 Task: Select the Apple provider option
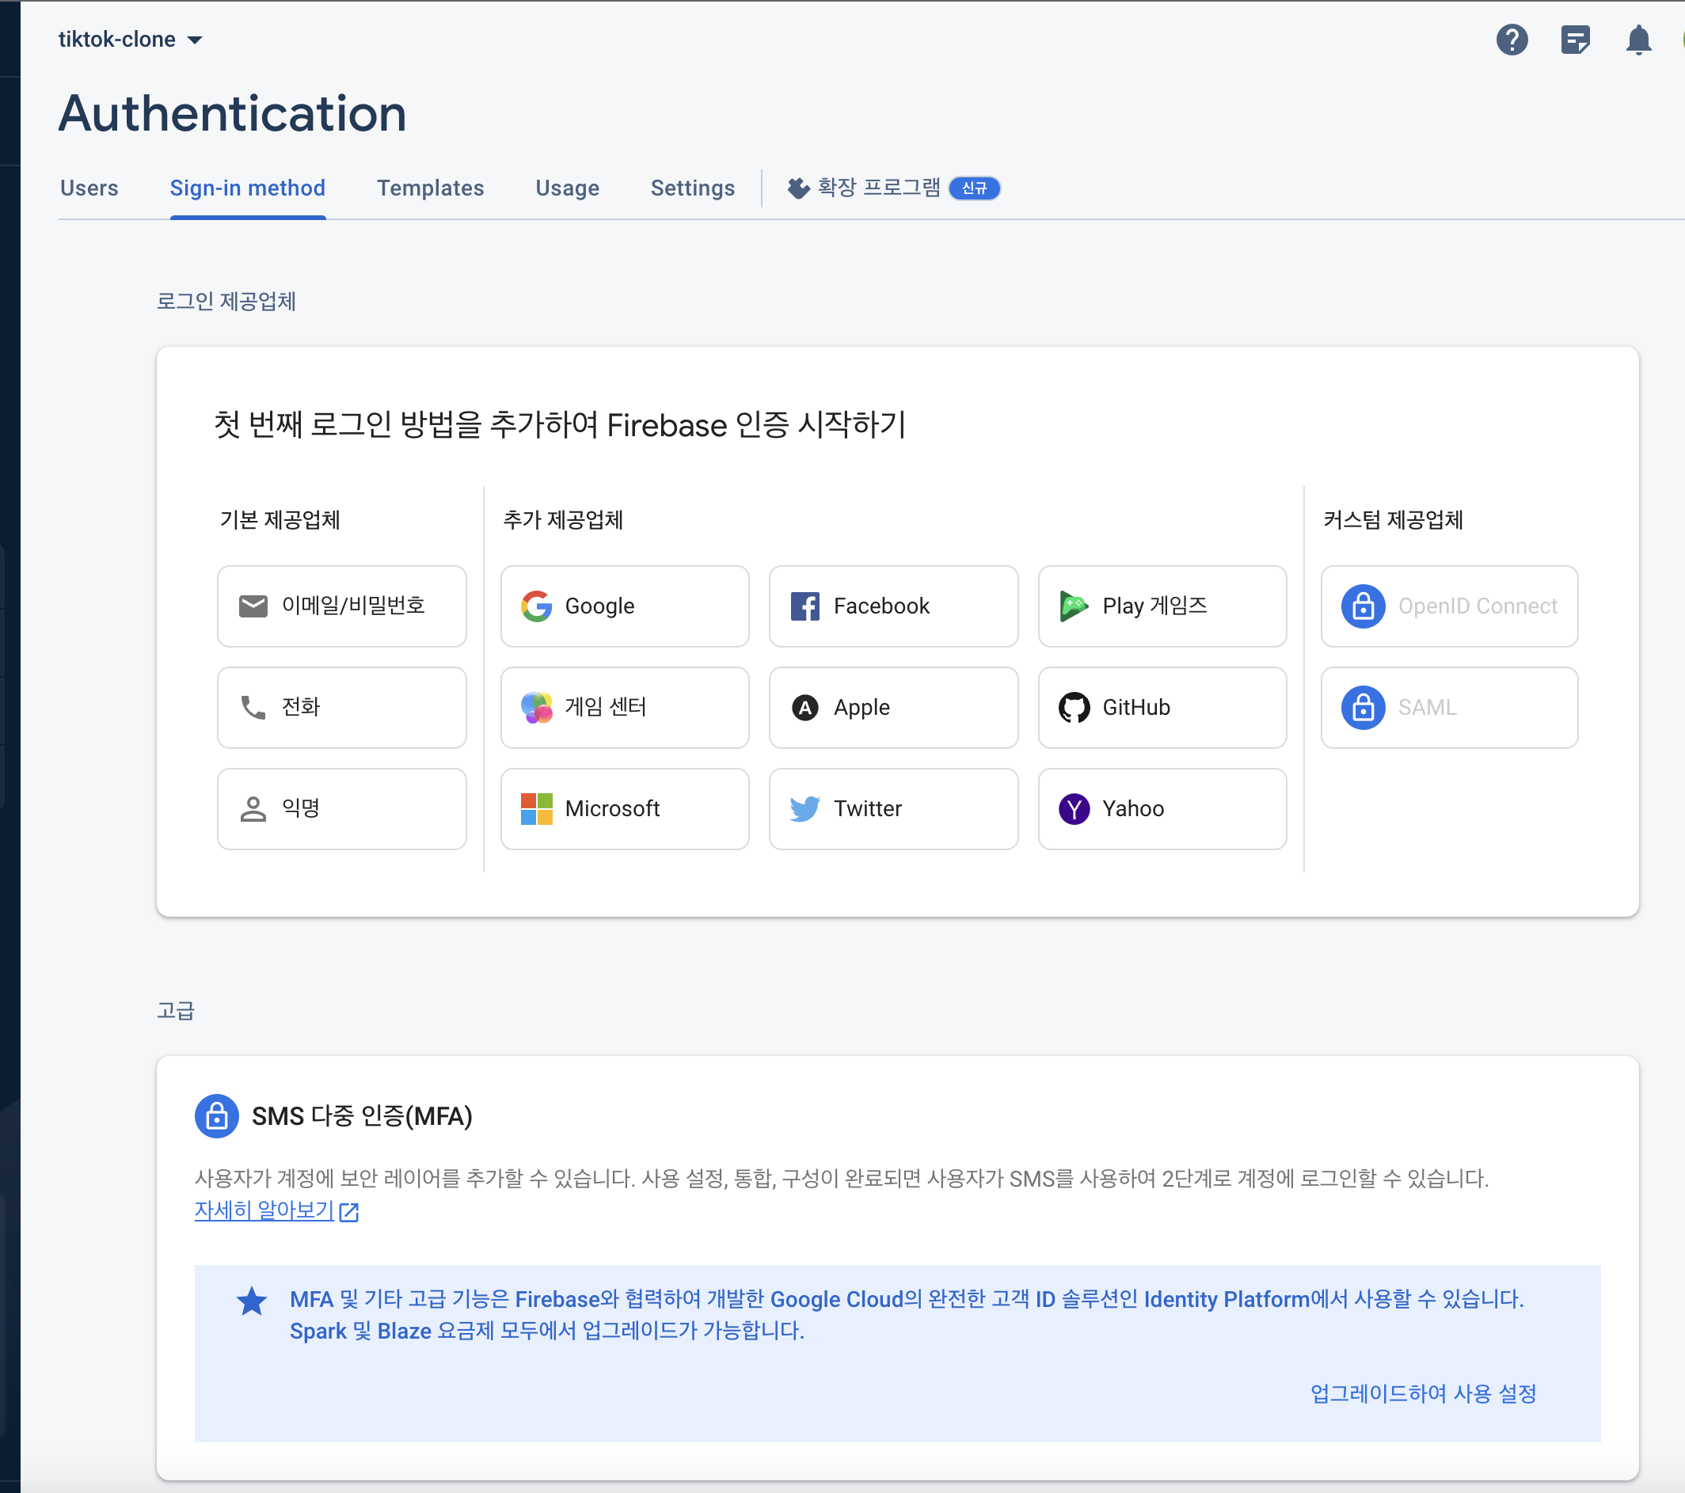893,707
